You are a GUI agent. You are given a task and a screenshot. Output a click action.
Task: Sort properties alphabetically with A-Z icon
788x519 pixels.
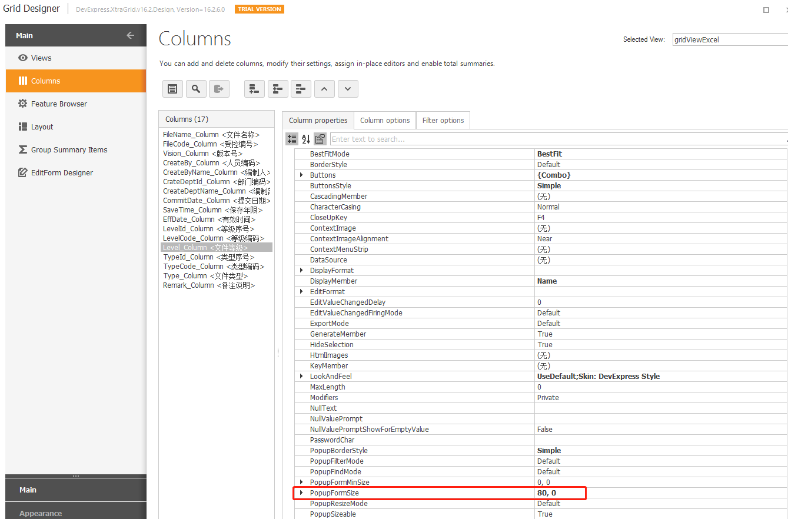(305, 138)
